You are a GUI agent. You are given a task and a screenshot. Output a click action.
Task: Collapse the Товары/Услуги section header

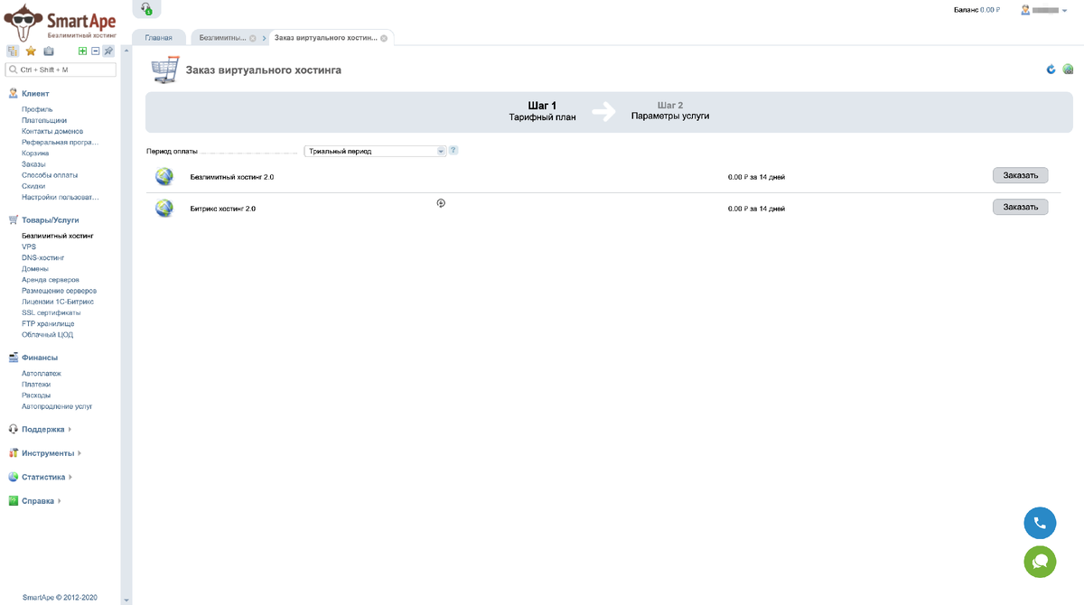click(51, 219)
